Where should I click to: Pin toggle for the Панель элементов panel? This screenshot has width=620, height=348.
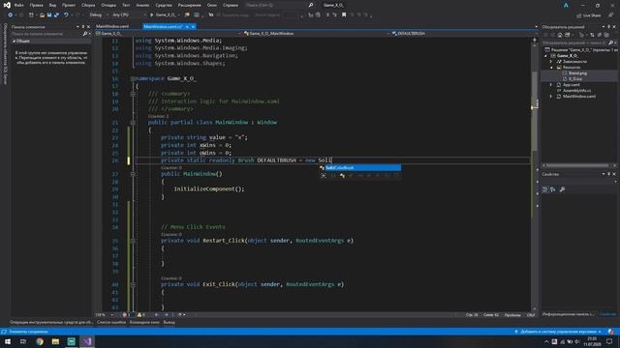tap(83, 27)
